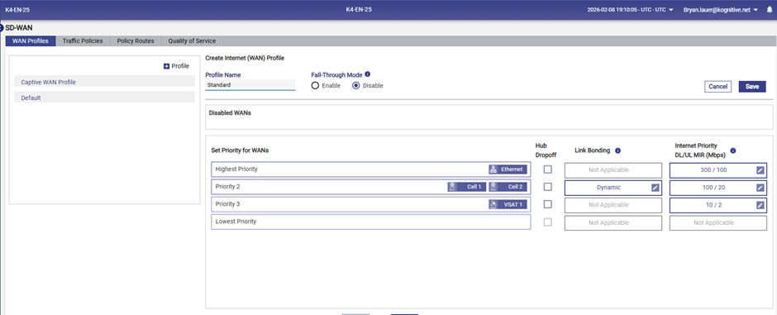The height and width of the screenshot is (315, 777).
Task: Edit the 300 / 100 MIR value
Action: pos(760,170)
